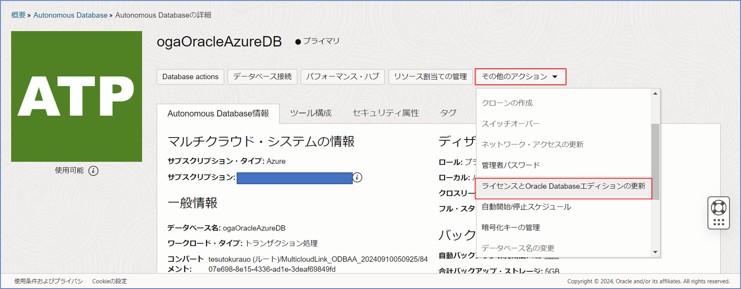Image resolution: width=741 pixels, height=289 pixels.
Task: Click the サブスクリプション・タイプ Azure value
Action: (x=276, y=161)
